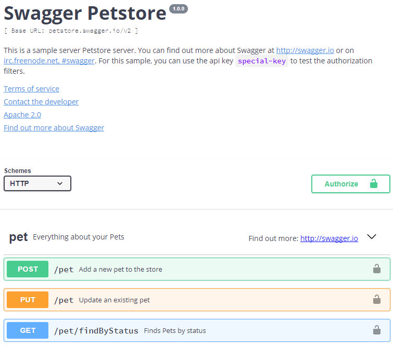Click Contact the developer link
Screen dimensions: 393x347
click(41, 102)
